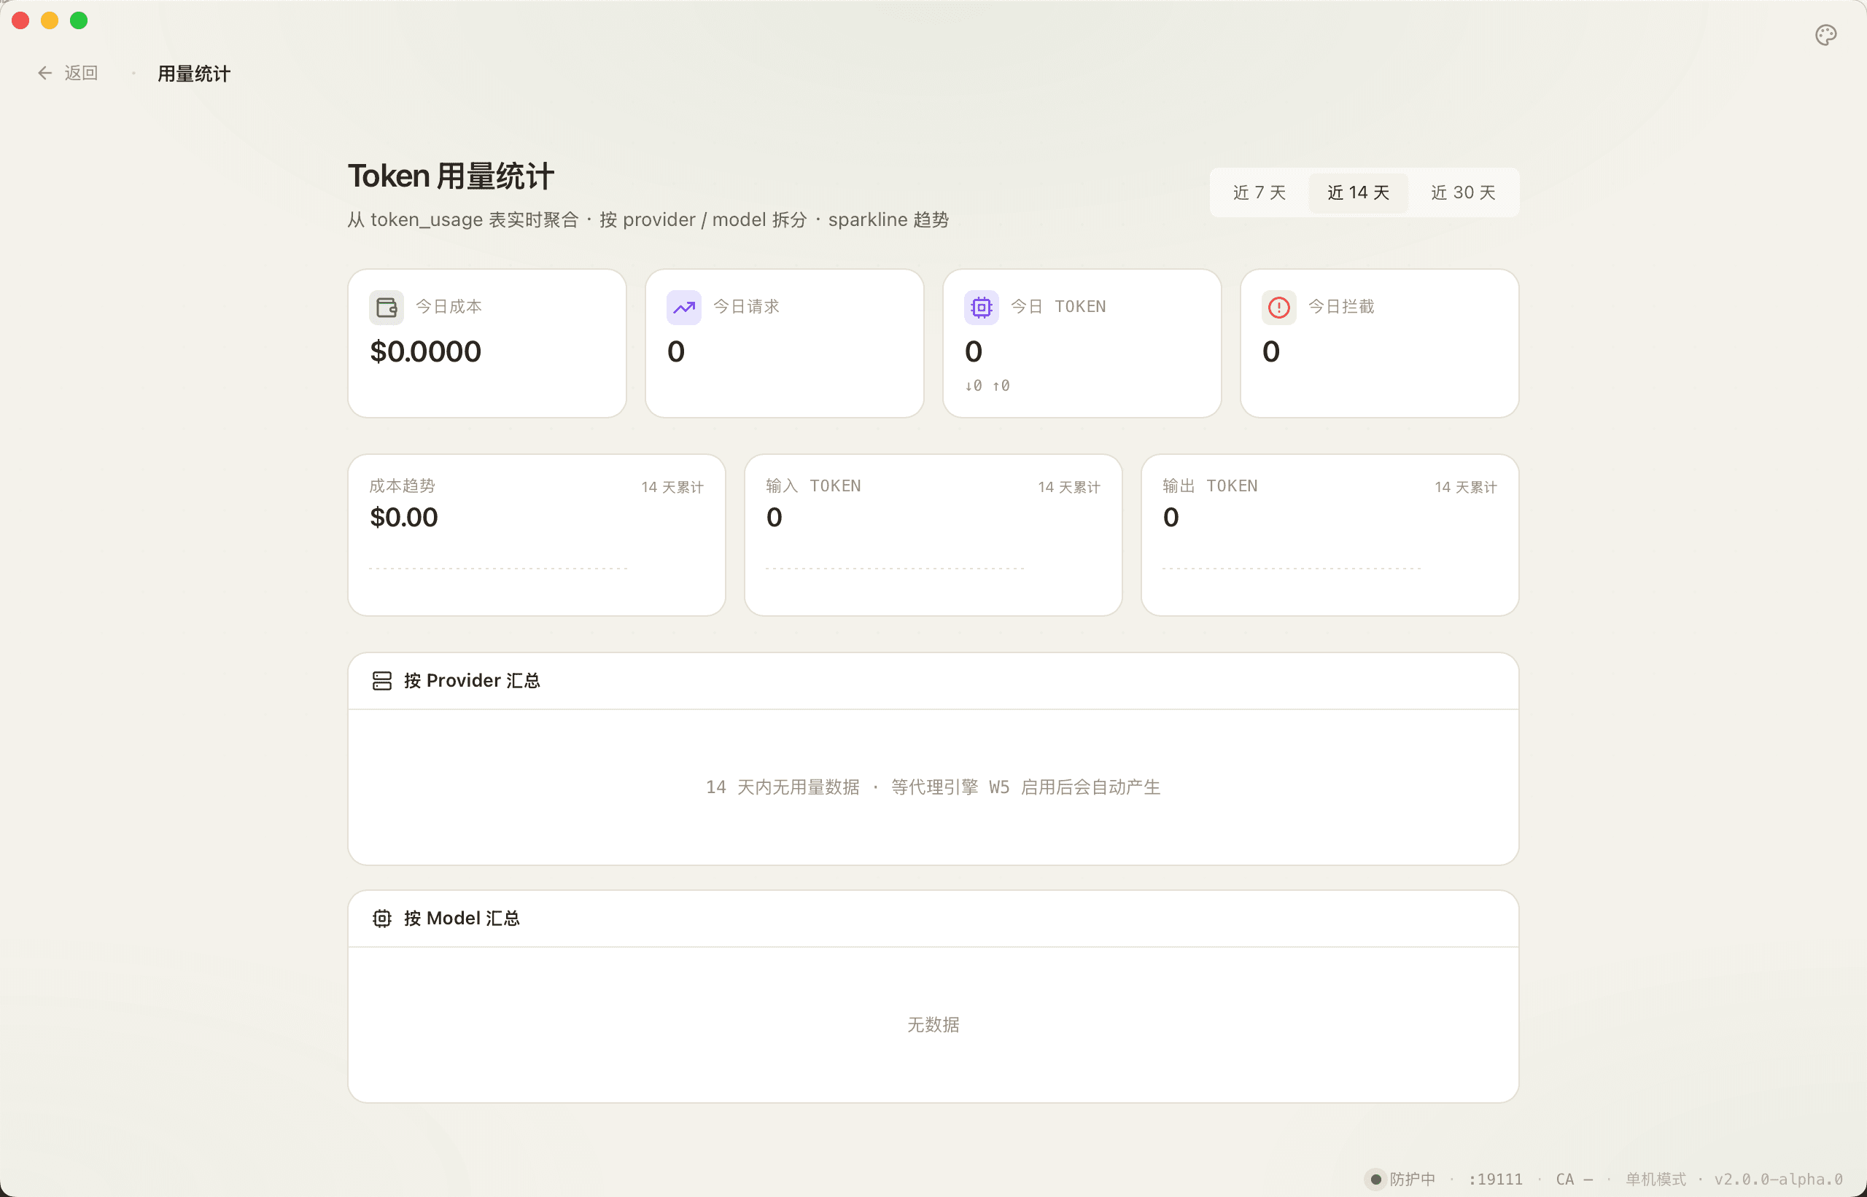Click the chip icon beside 按 Model 汇总
1867x1197 pixels.
(382, 919)
